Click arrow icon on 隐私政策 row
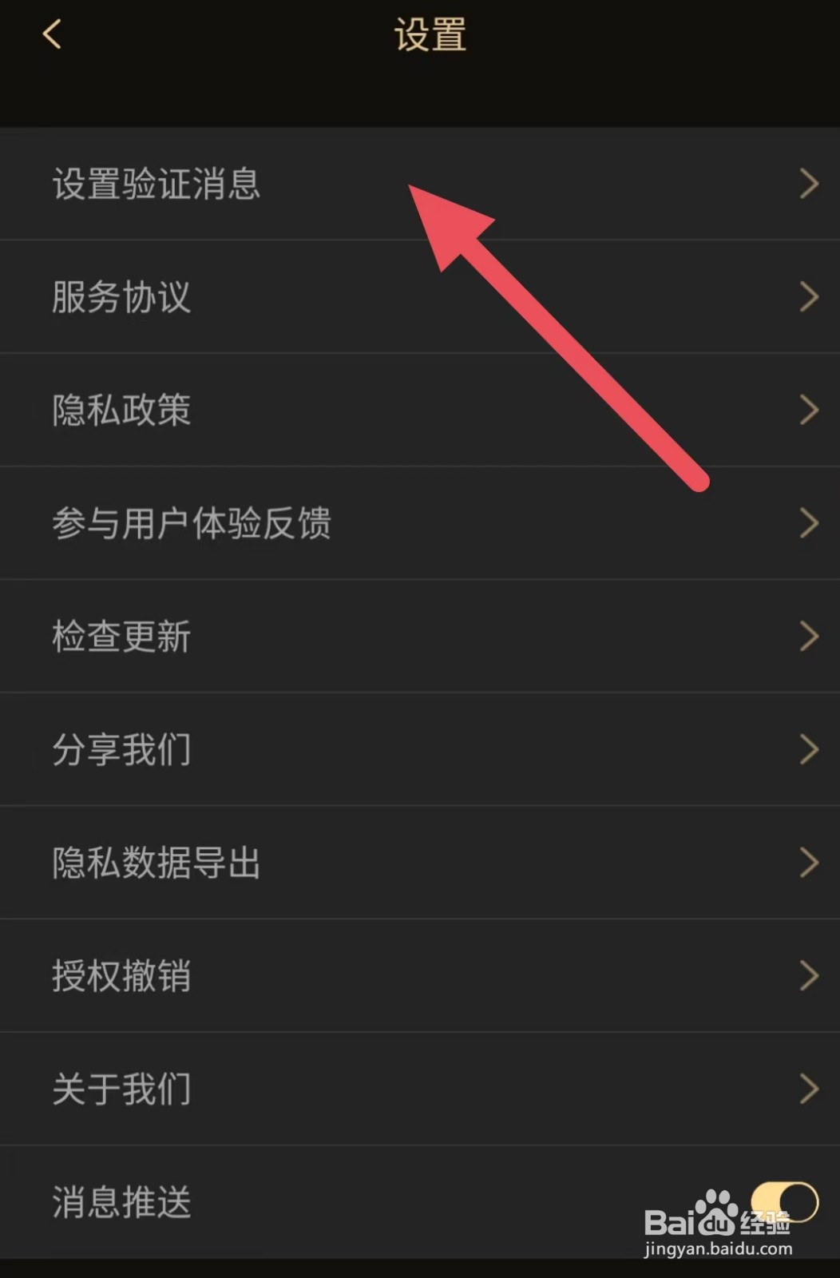The width and height of the screenshot is (840, 1278). pos(810,411)
